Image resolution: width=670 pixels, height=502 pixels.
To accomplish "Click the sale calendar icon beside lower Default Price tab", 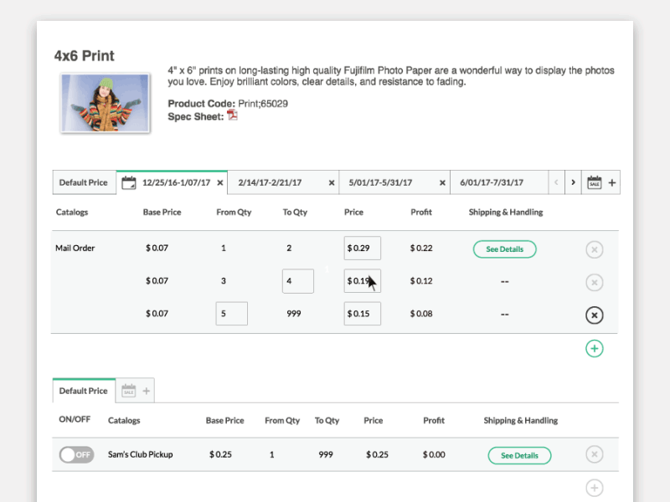I will click(x=127, y=390).
